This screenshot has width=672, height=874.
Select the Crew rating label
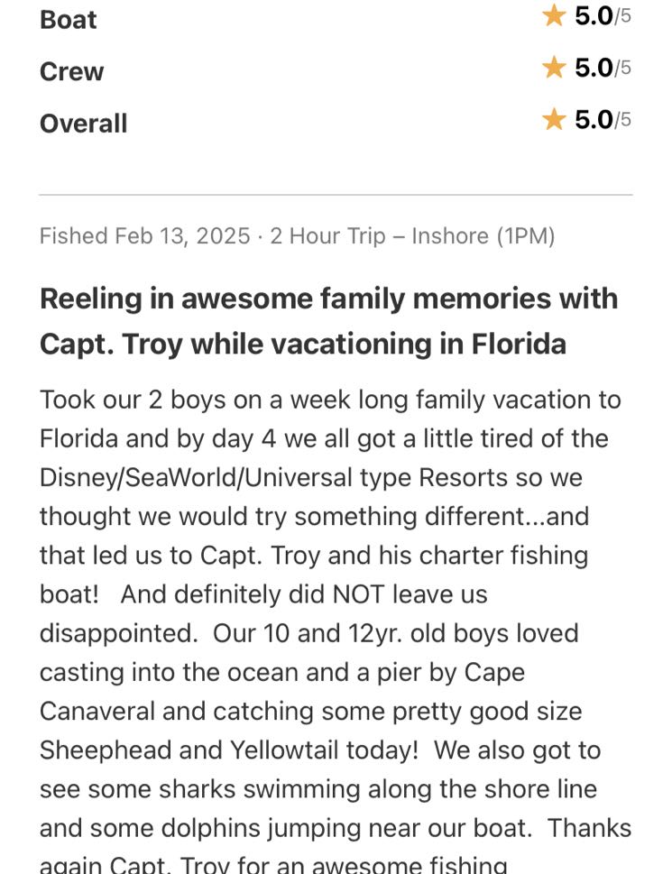[x=71, y=71]
